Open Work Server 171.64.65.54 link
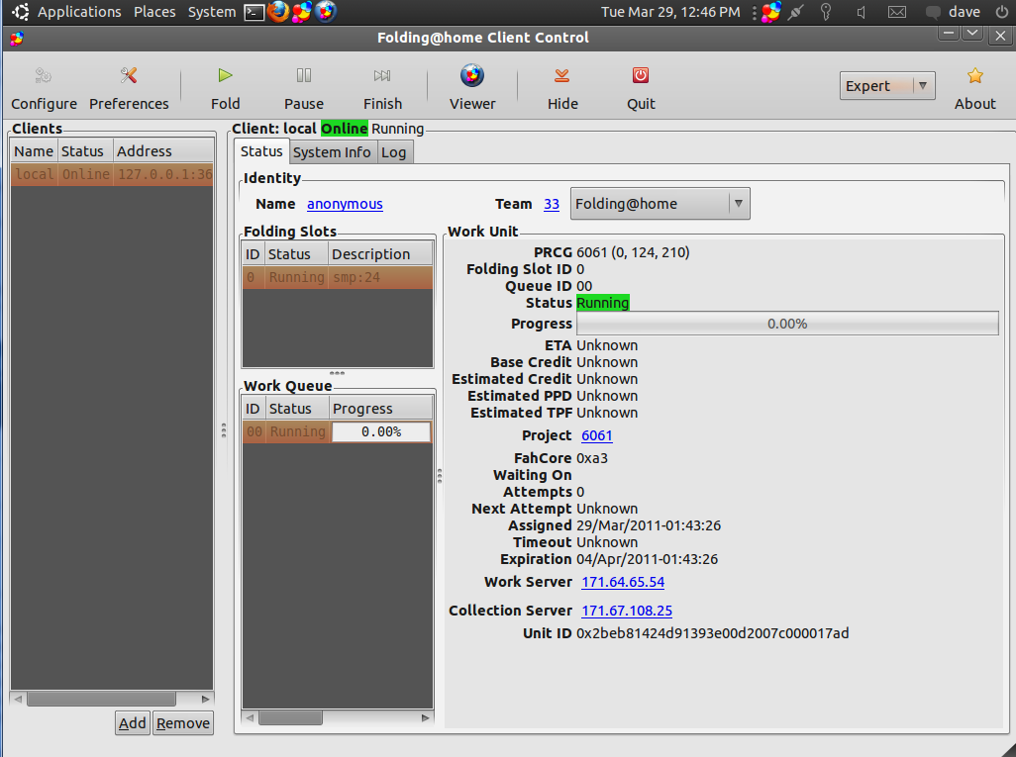Image resolution: width=1016 pixels, height=757 pixels. pyautogui.click(x=623, y=582)
